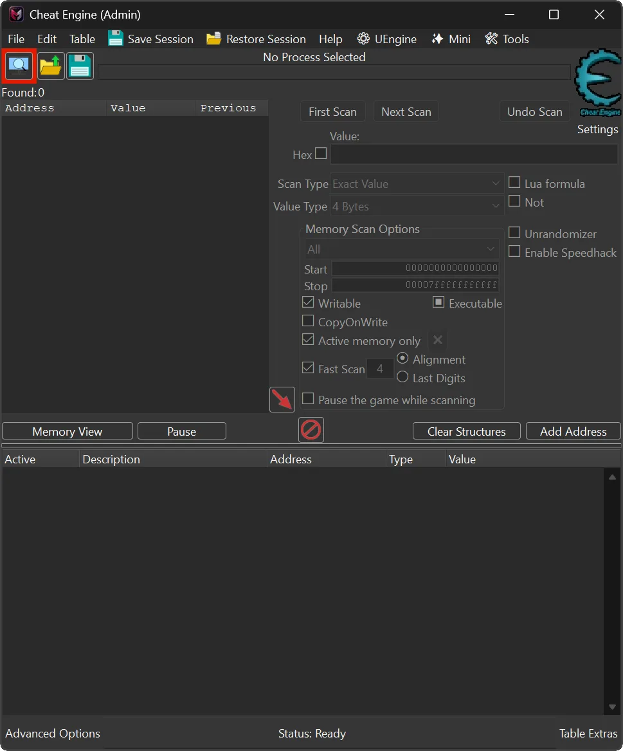Click the Type column header
The width and height of the screenshot is (623, 751).
415,459
